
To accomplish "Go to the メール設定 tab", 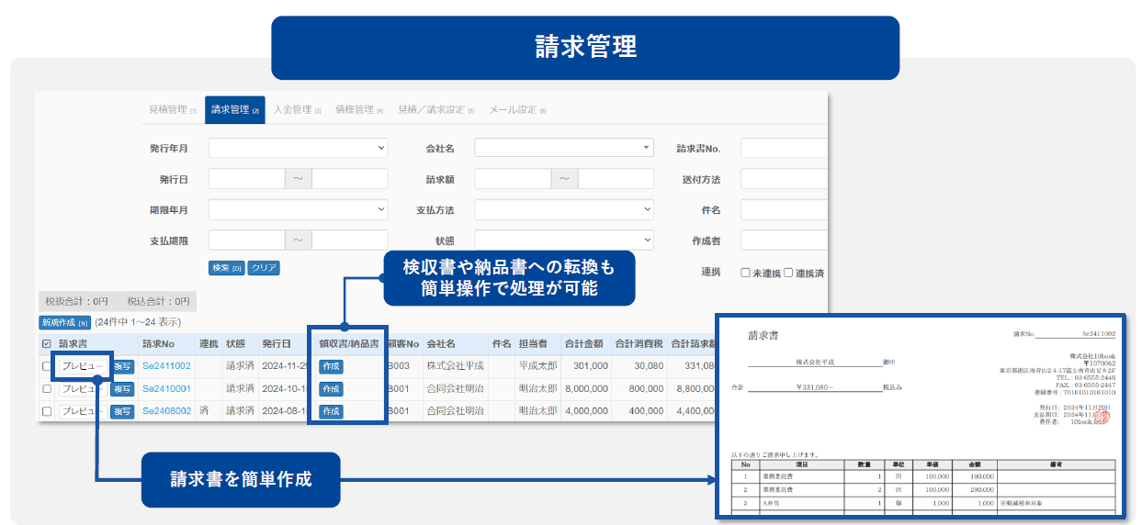I will pyautogui.click(x=516, y=110).
